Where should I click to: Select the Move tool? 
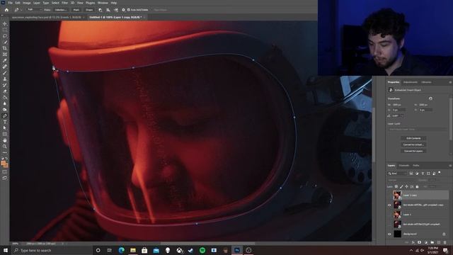pos(5,23)
